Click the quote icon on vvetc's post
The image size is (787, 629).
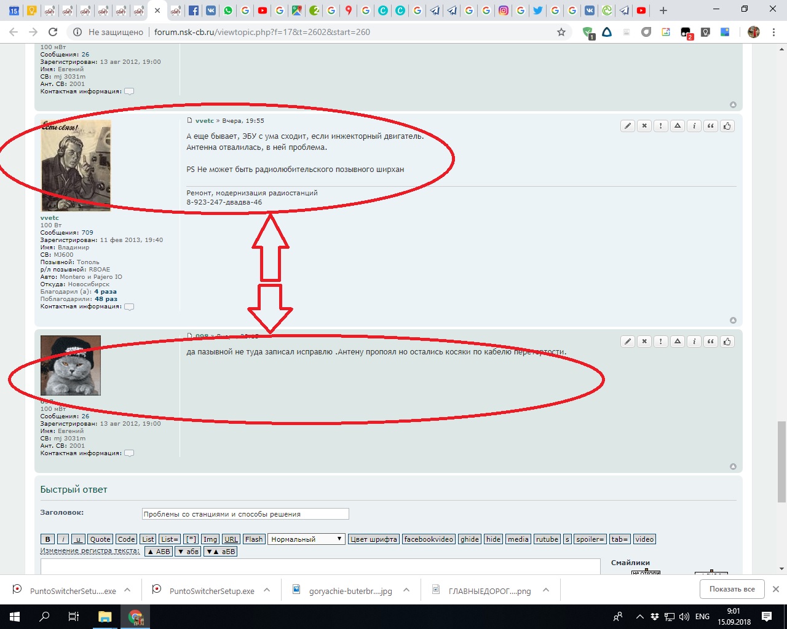coord(711,126)
